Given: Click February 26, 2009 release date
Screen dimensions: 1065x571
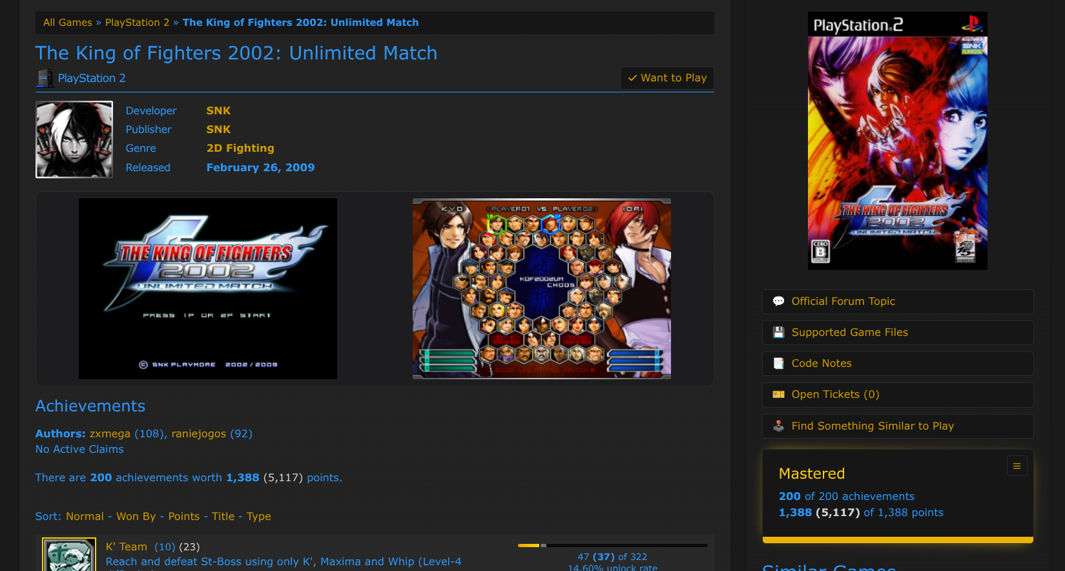Looking at the screenshot, I should (260, 167).
